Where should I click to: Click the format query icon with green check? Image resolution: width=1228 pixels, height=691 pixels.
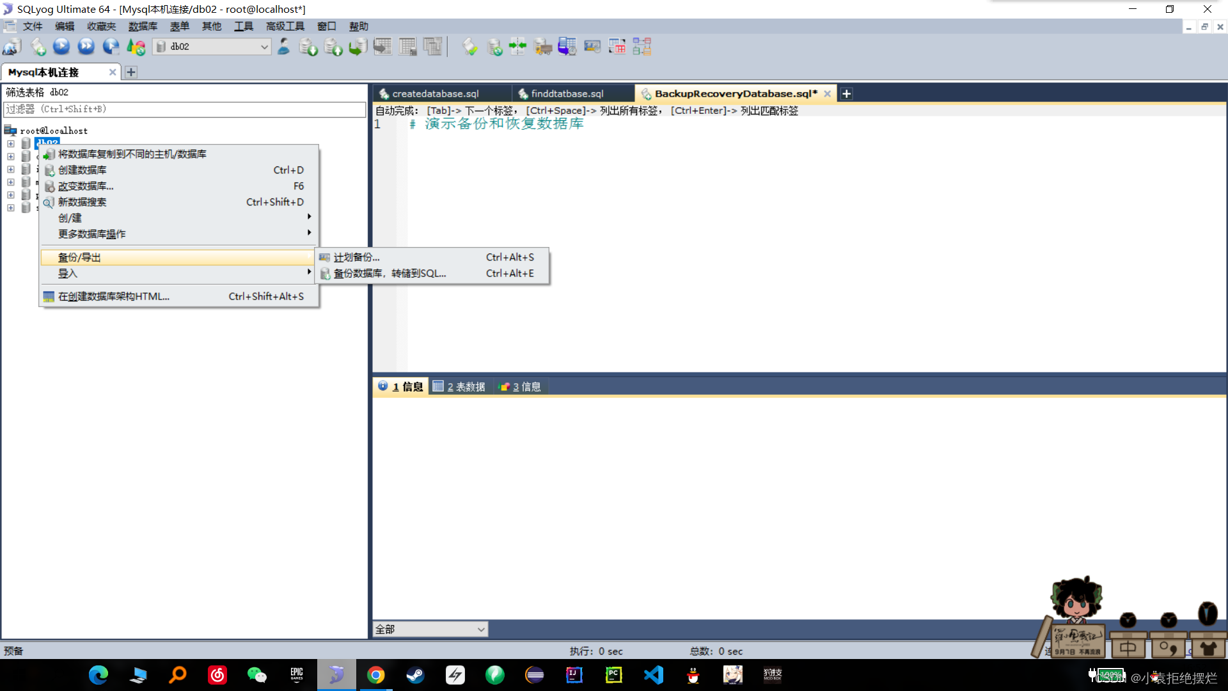(x=470, y=47)
